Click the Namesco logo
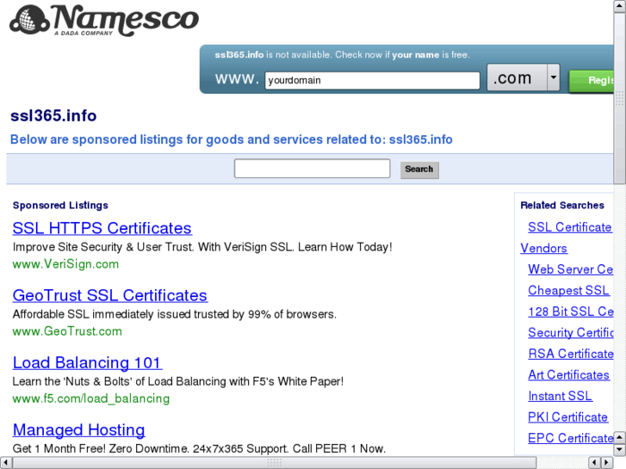This screenshot has width=626, height=469. coord(103,20)
